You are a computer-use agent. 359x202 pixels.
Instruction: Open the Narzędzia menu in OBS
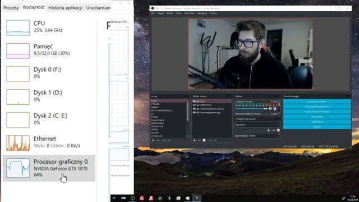(202, 13)
